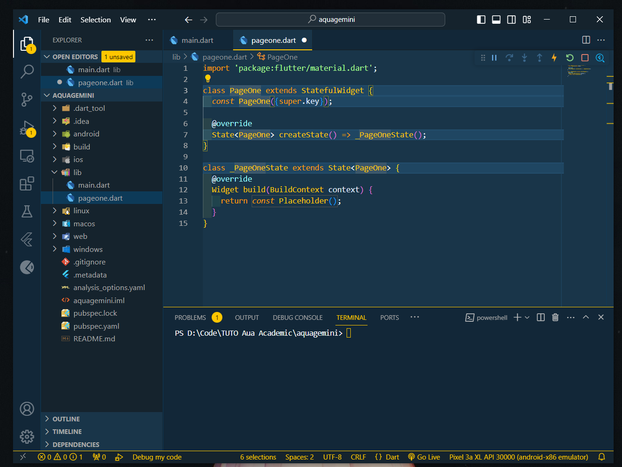Go back in navigation history
Image resolution: width=622 pixels, height=467 pixels.
(188, 20)
